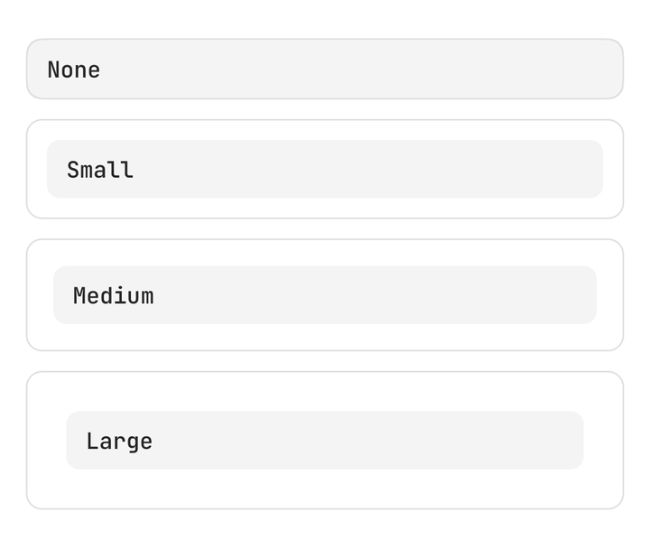Click white padding below the Medium box
Viewport: 650px width, 549px height.
click(325, 337)
